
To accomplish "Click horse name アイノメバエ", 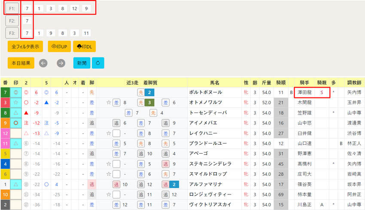I will [203, 123].
